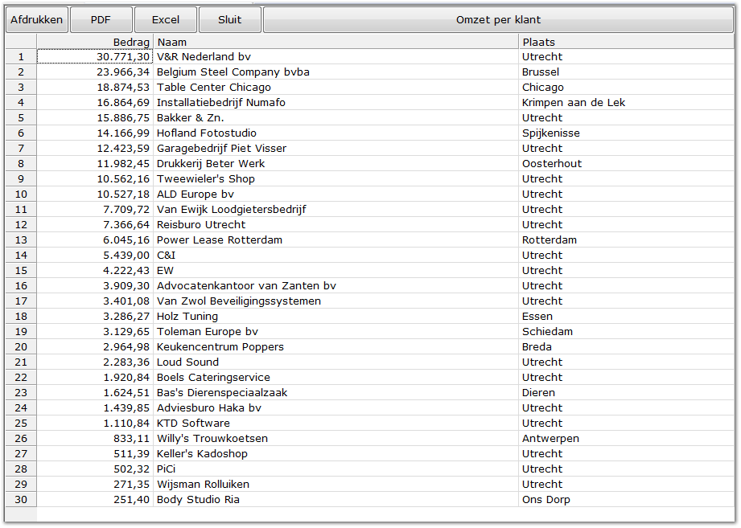Click the Breda place cell

626,346
